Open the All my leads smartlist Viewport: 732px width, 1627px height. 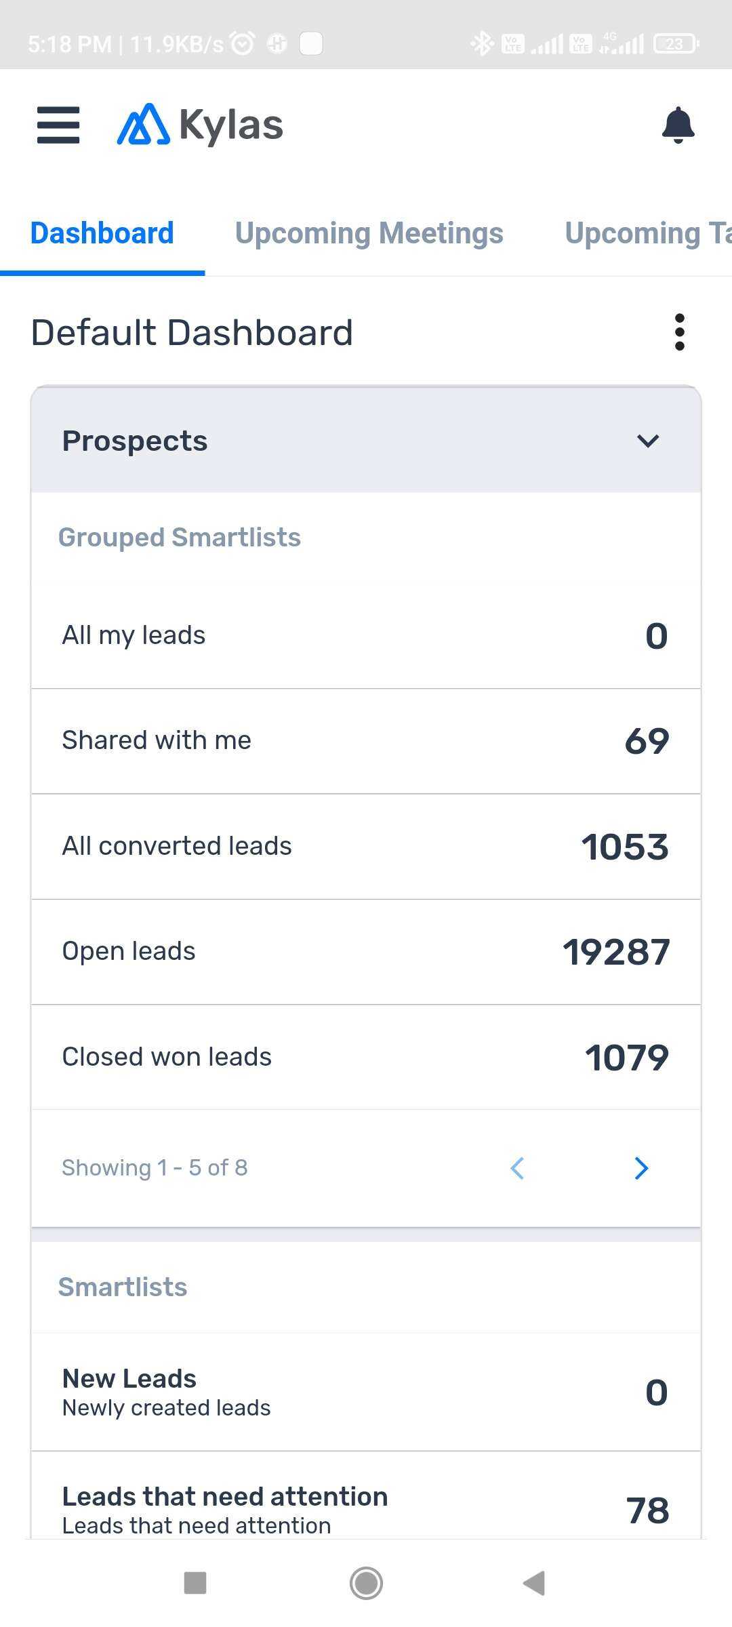click(366, 636)
